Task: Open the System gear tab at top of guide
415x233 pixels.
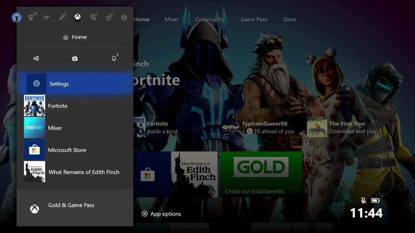Action: [x=124, y=17]
